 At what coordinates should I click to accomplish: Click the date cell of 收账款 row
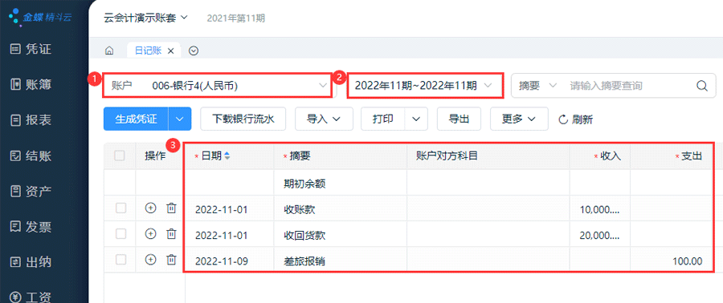(229, 208)
